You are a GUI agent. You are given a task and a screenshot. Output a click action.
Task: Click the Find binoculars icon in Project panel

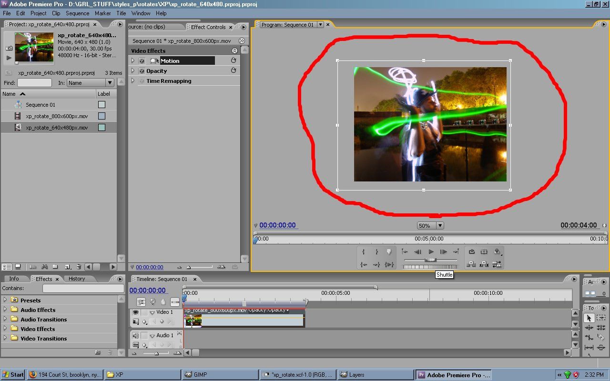[x=45, y=267]
